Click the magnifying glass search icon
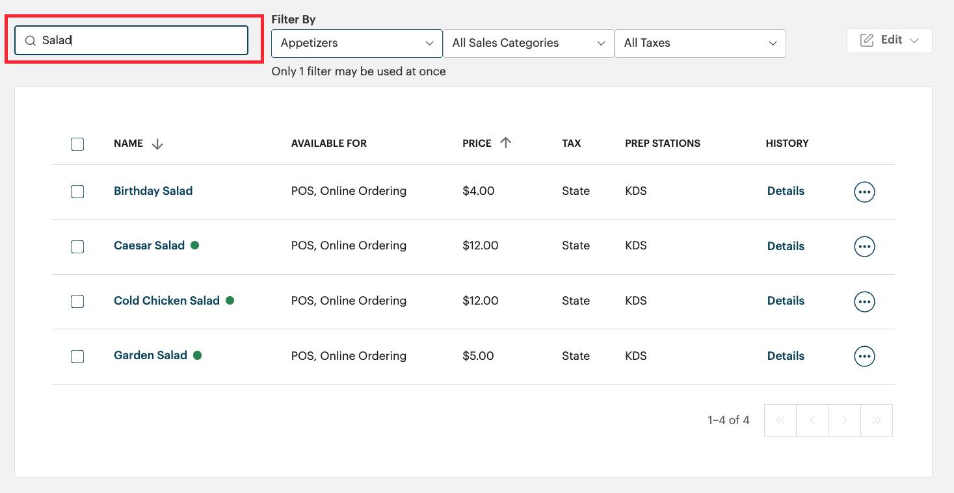 coord(30,40)
